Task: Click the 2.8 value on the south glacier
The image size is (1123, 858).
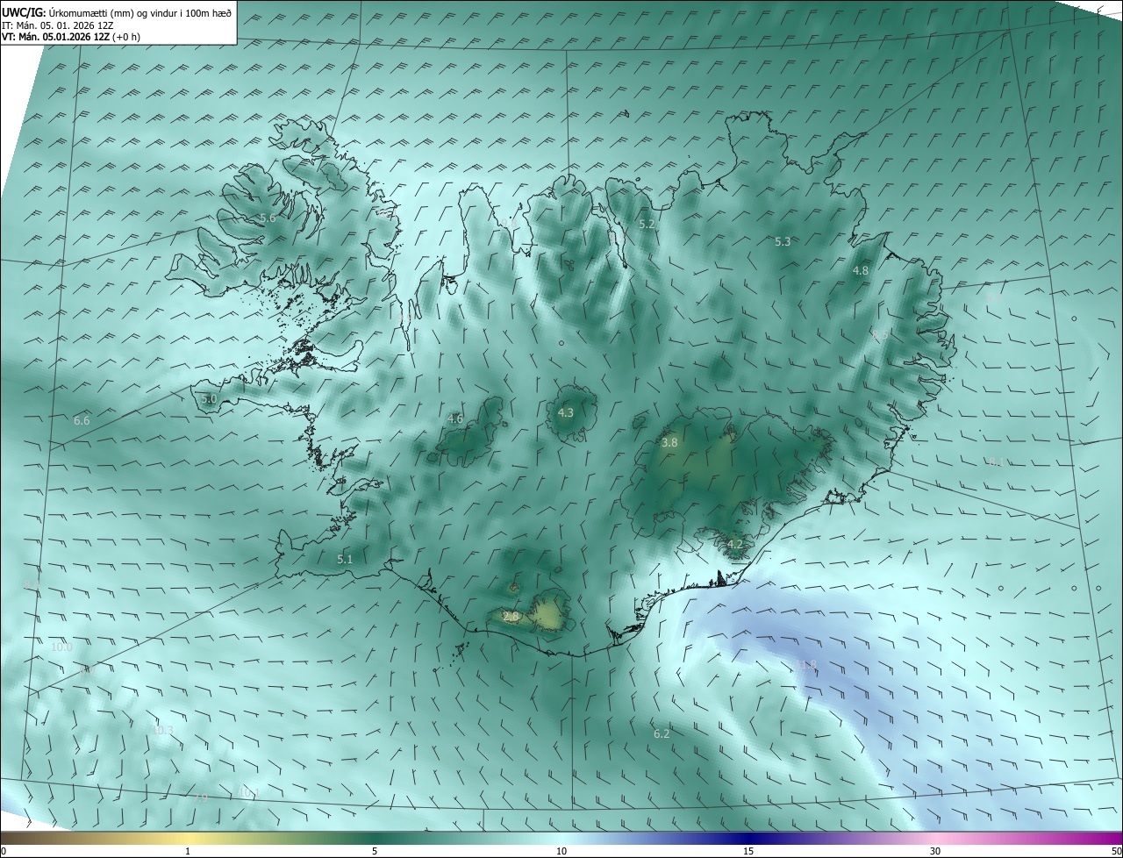Action: 511,617
